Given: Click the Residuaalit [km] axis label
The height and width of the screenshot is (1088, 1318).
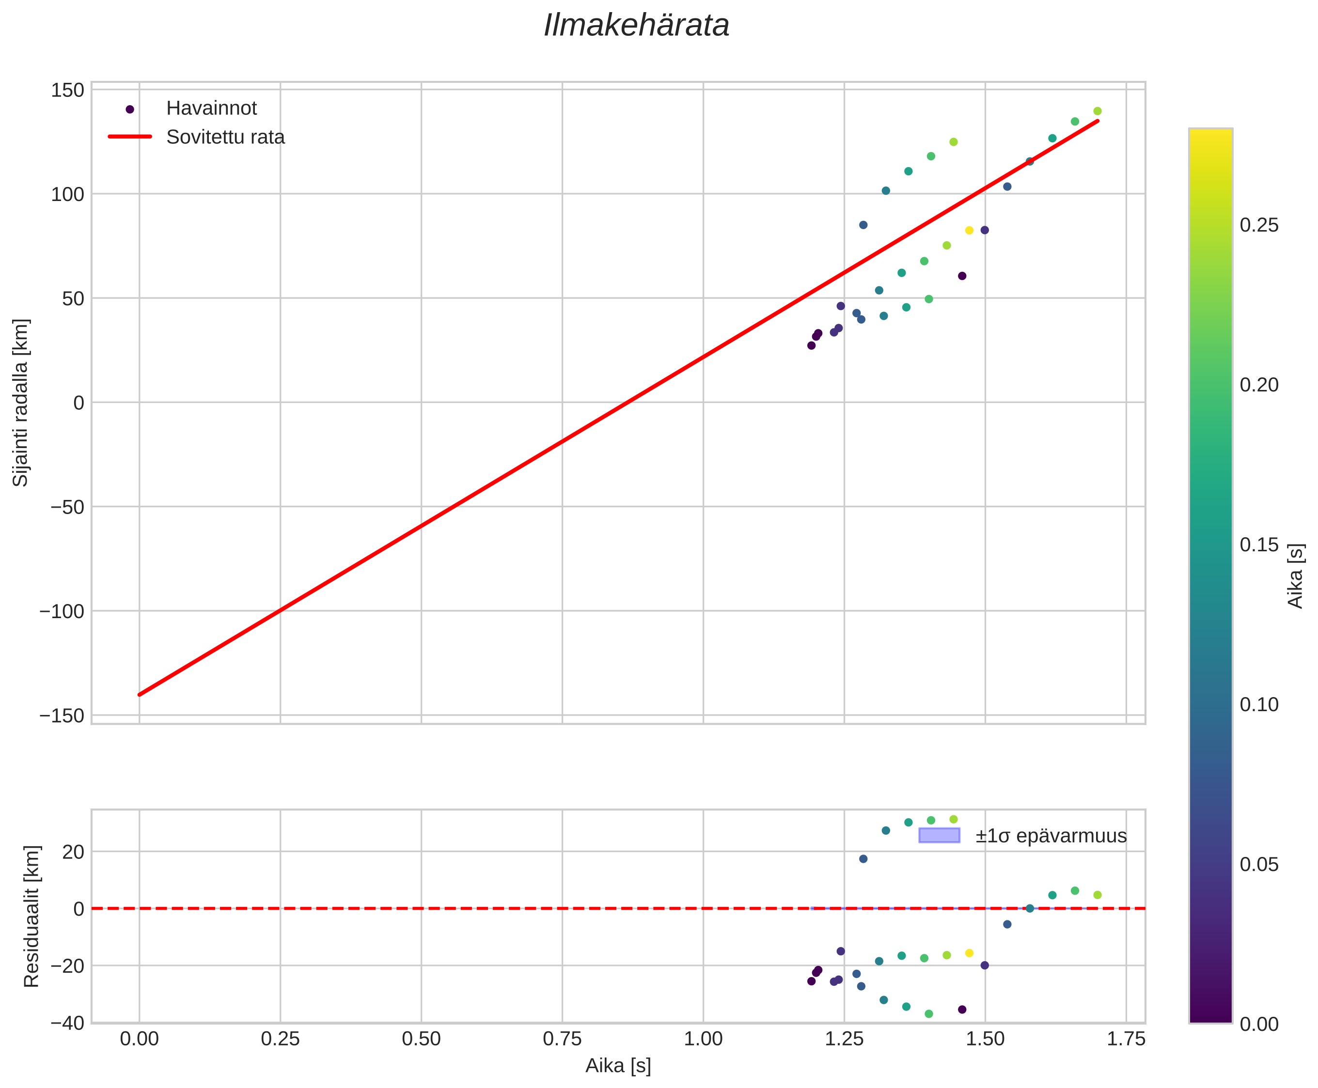Looking at the screenshot, I should click(x=31, y=916).
